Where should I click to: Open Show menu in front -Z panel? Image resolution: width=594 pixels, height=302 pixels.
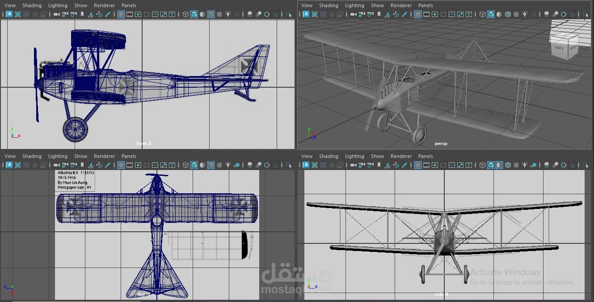click(80, 5)
